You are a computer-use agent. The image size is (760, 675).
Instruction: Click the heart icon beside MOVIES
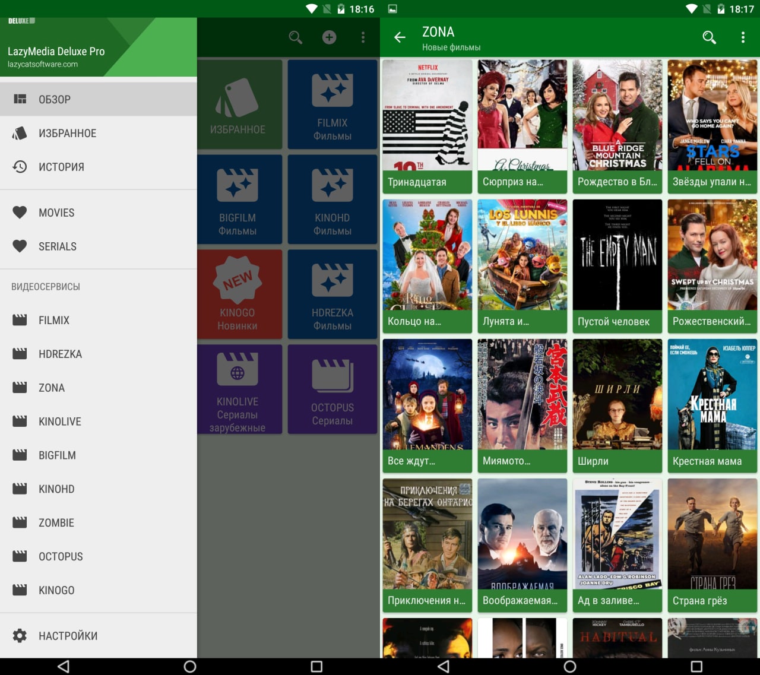point(20,213)
